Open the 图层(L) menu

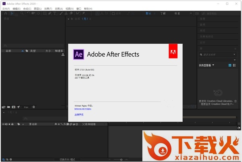click(38, 9)
